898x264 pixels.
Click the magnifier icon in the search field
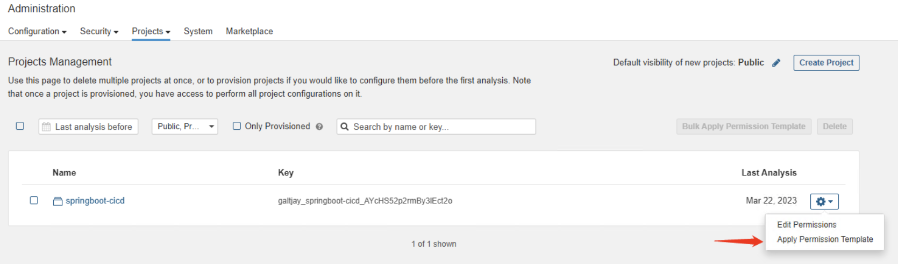point(345,127)
